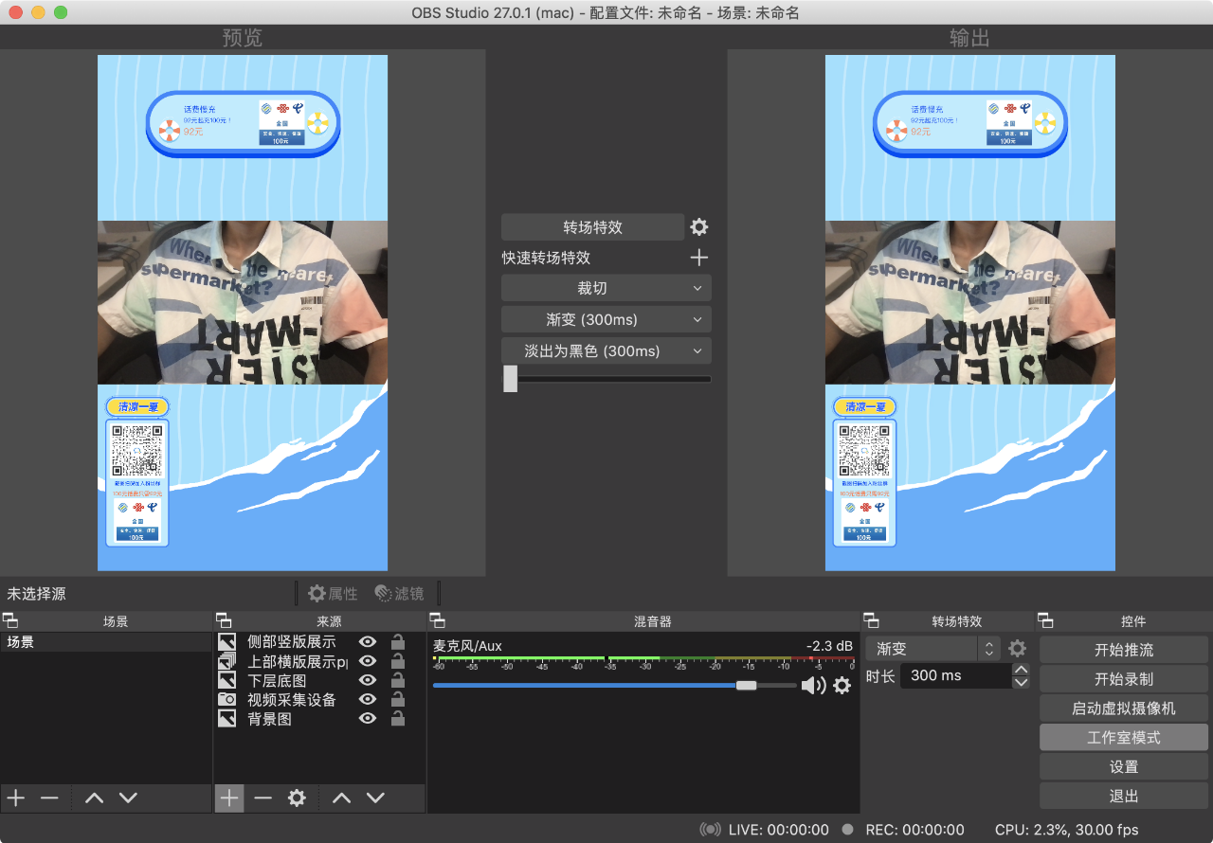The height and width of the screenshot is (843, 1213).
Task: Move the source down in the list
Action: pos(375,798)
